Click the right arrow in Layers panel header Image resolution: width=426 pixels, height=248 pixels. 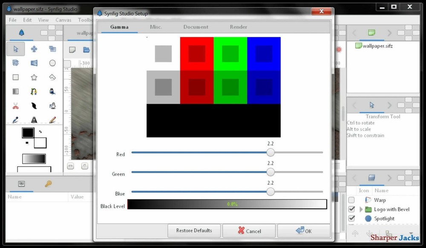coord(390,178)
